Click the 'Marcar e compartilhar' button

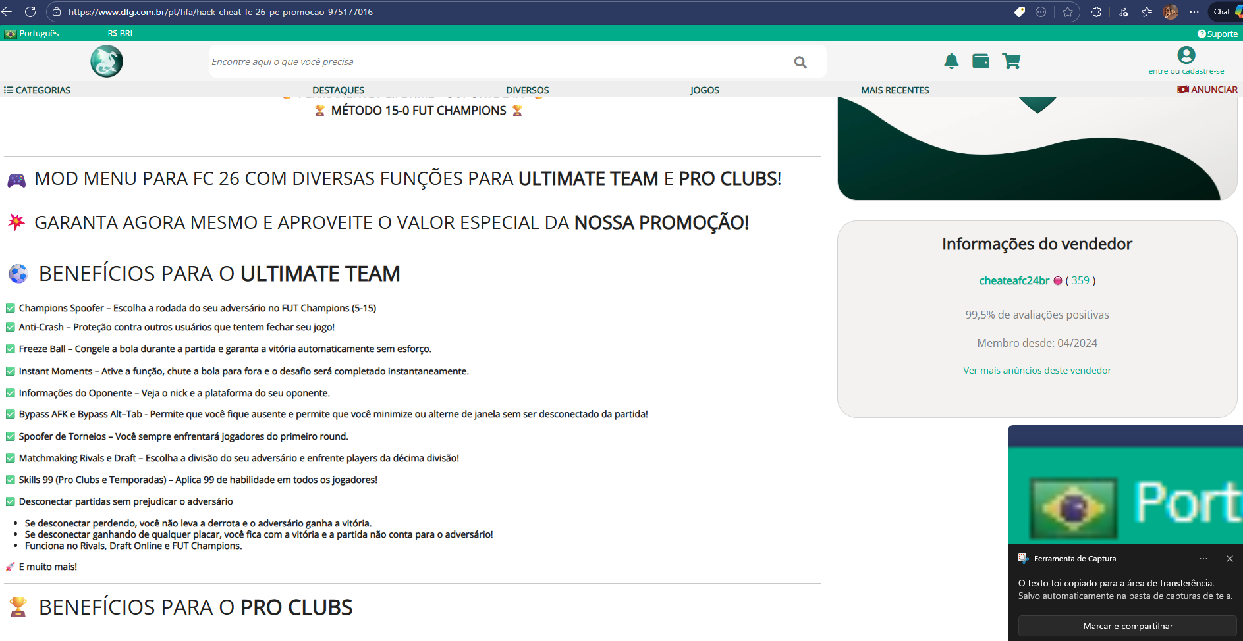[1127, 626]
